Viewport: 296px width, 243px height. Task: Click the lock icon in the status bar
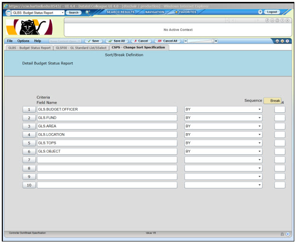click(x=282, y=234)
